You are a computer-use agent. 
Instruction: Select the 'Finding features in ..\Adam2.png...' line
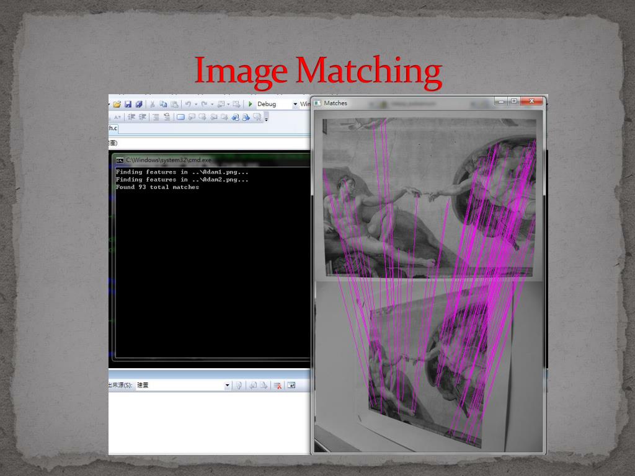[x=182, y=180]
